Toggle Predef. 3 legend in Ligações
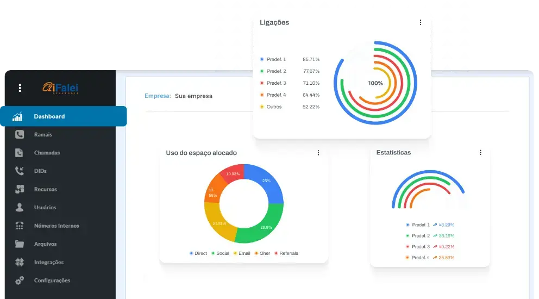This screenshot has height=299, width=539. tap(273, 83)
